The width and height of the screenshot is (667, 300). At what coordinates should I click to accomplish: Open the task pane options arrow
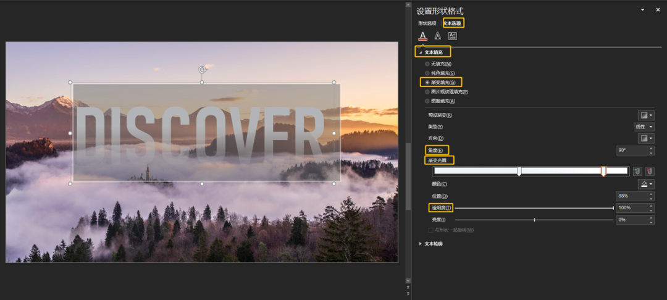[642, 10]
